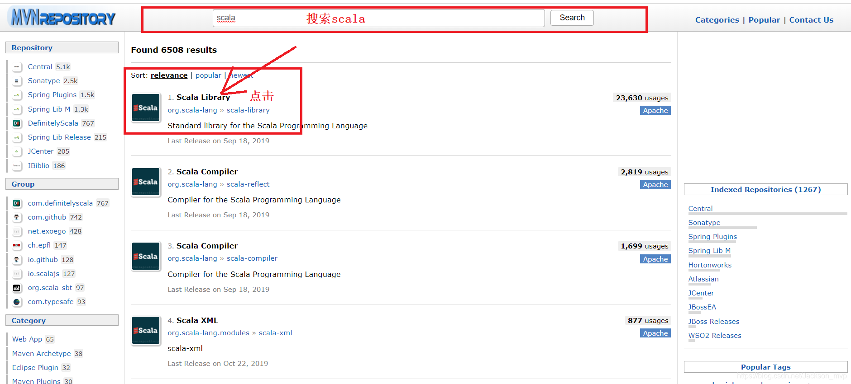Select the Eclipse Plugin category
This screenshot has height=384, width=851.
pos(35,368)
